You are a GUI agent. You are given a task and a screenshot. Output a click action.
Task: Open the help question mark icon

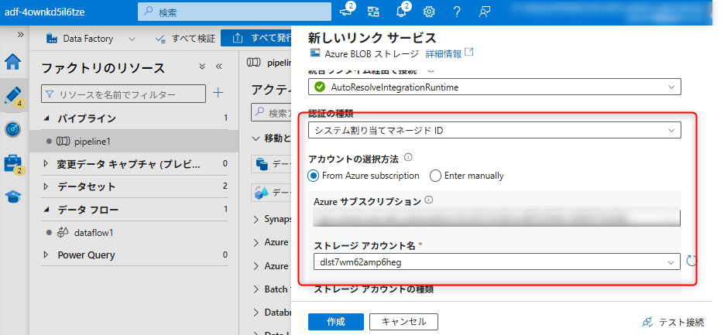pyautogui.click(x=457, y=12)
